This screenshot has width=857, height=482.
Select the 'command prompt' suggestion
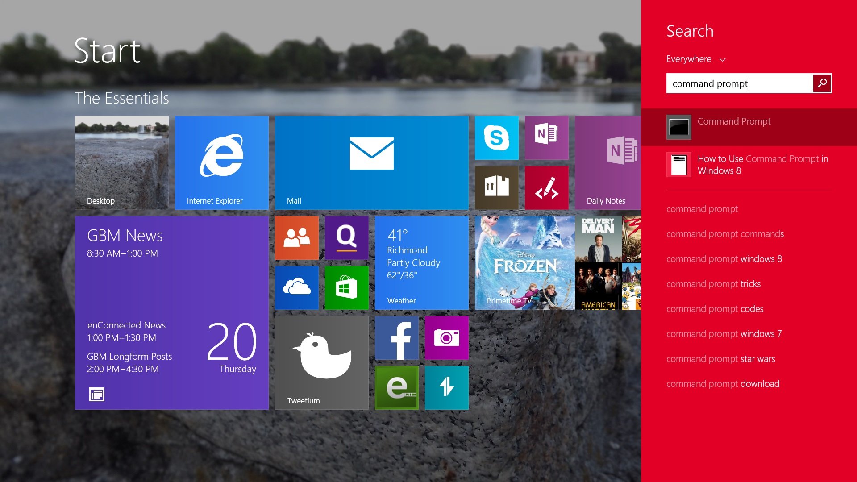click(702, 209)
